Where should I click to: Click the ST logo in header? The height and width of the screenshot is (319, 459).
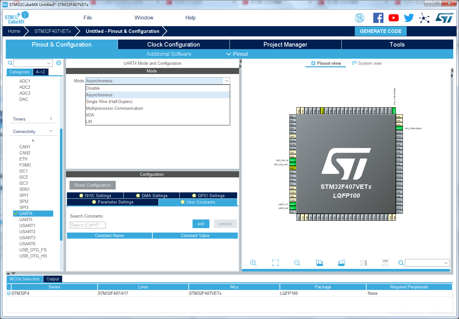tap(444, 18)
